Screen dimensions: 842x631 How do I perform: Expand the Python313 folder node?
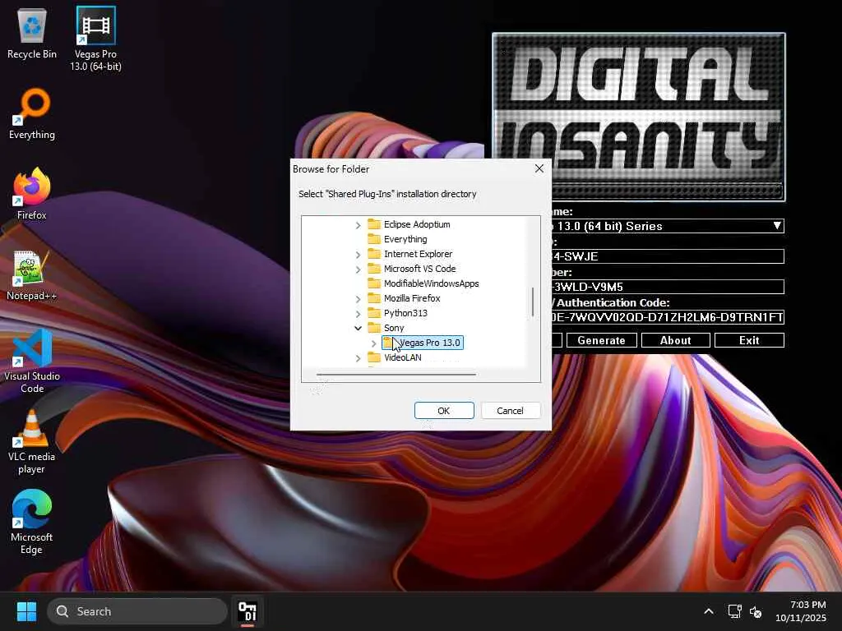pyautogui.click(x=358, y=313)
